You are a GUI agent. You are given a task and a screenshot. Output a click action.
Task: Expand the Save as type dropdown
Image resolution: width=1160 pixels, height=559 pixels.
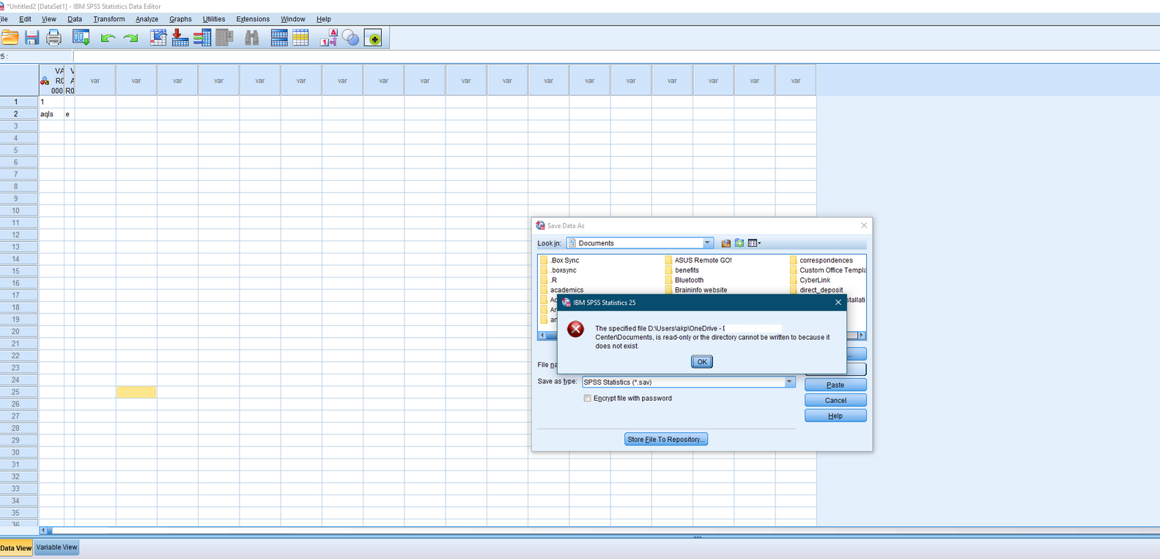pos(789,382)
